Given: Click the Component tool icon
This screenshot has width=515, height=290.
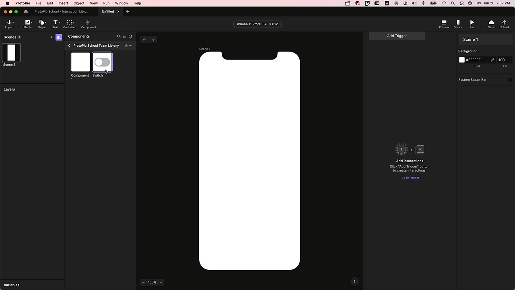Looking at the screenshot, I should pos(88,23).
